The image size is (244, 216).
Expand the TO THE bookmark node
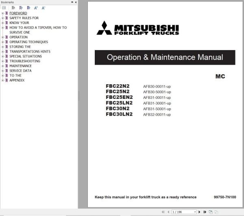pyautogui.click(x=3, y=76)
